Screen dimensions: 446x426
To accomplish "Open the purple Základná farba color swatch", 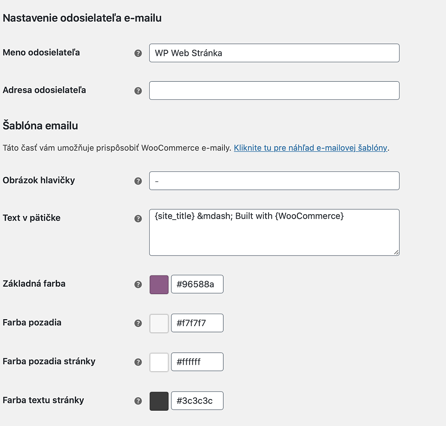I will 159,284.
